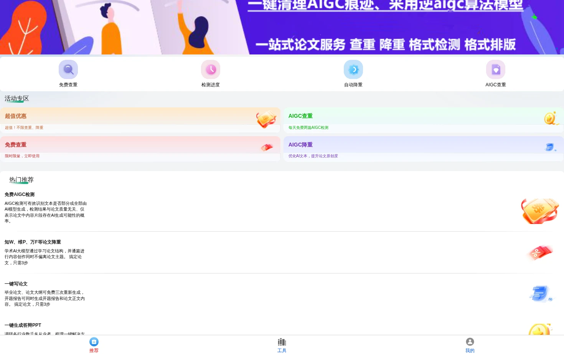Image resolution: width=564 pixels, height=354 pixels.
Task: Click the red ticket icon on 免费查重 card
Action: (x=267, y=147)
